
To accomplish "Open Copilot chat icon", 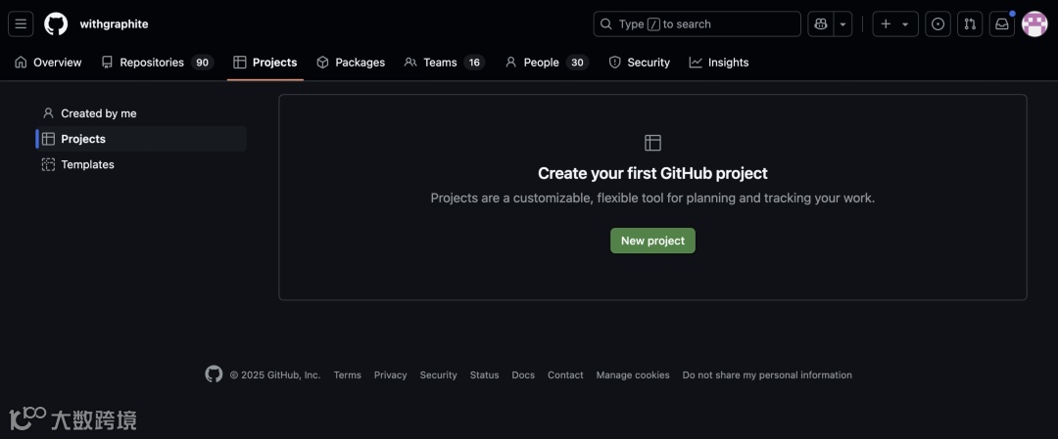I will (x=821, y=24).
